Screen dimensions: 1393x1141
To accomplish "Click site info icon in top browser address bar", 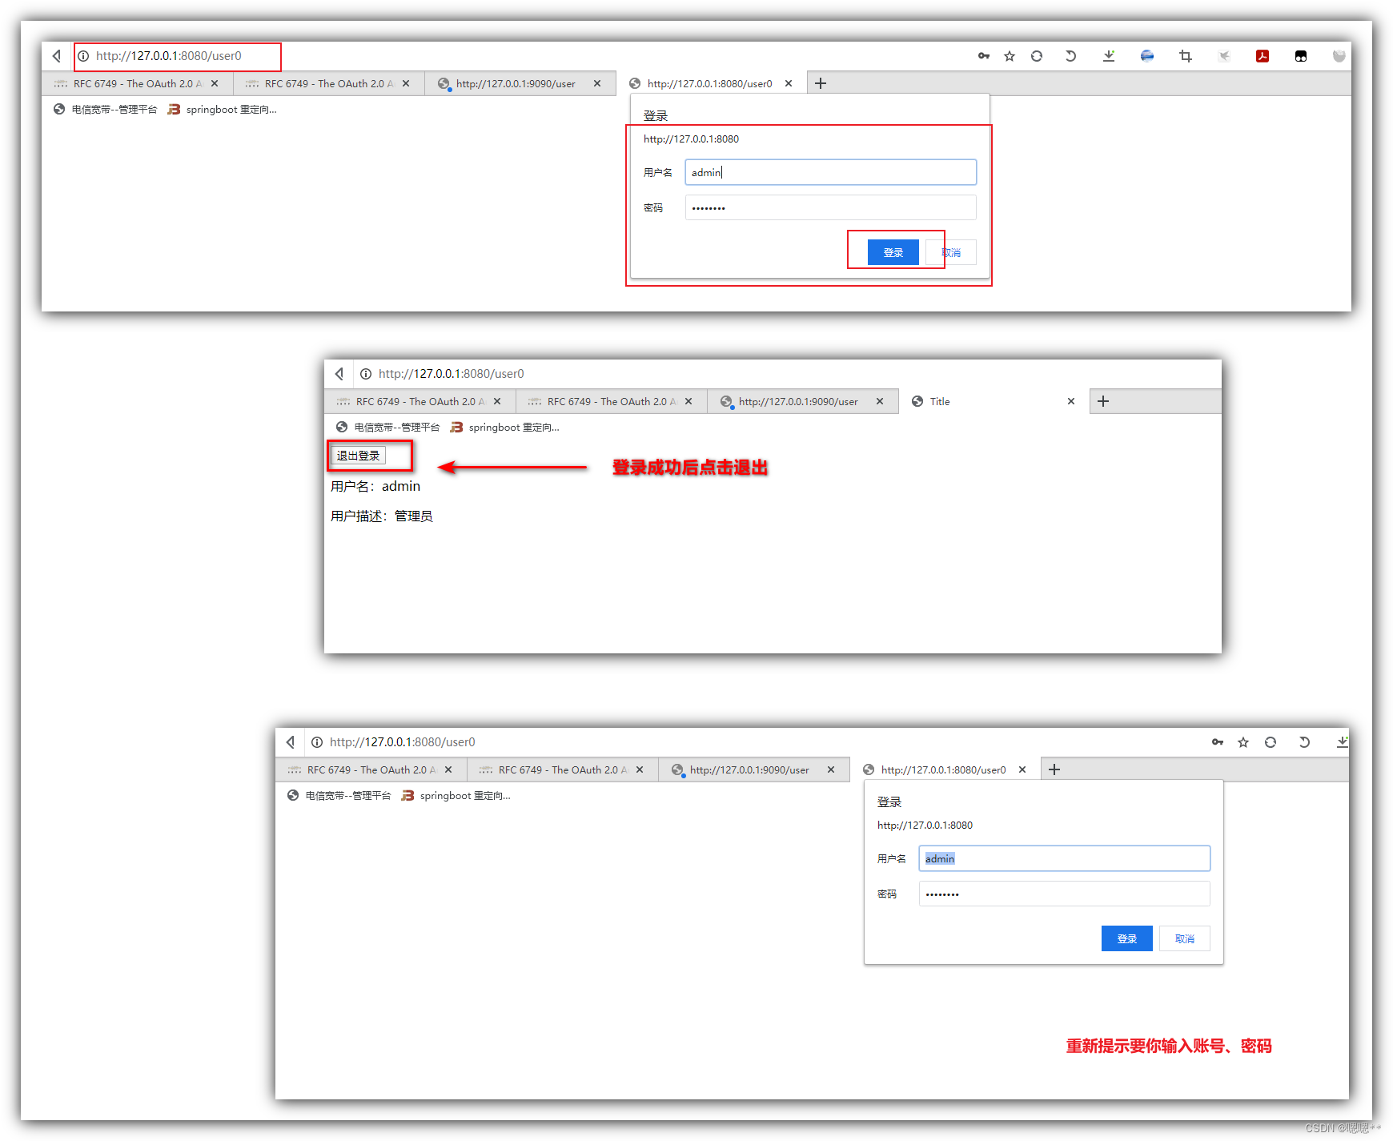I will pyautogui.click(x=83, y=56).
